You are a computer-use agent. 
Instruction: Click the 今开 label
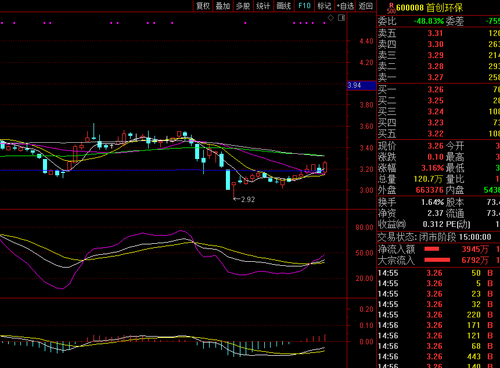point(455,146)
